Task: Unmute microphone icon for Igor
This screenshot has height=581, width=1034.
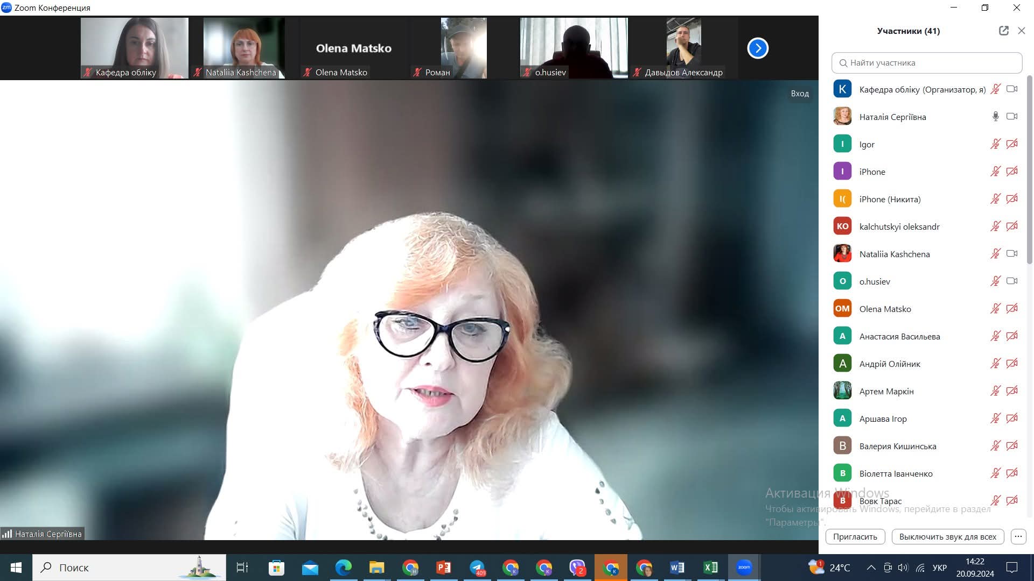Action: pyautogui.click(x=995, y=144)
